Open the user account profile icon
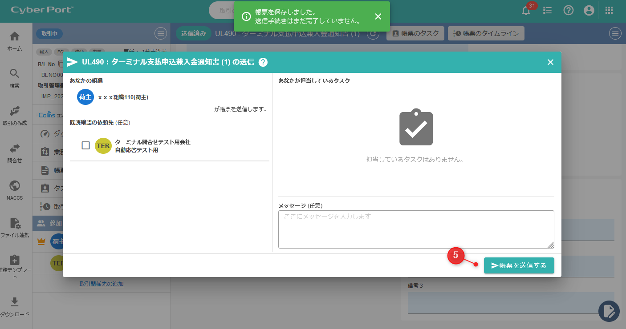626x329 pixels. click(x=589, y=11)
